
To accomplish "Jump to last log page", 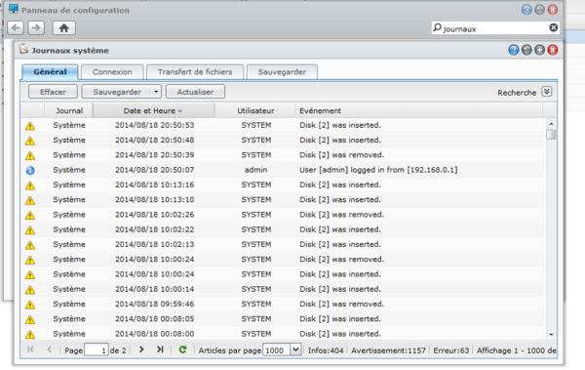I will click(160, 349).
